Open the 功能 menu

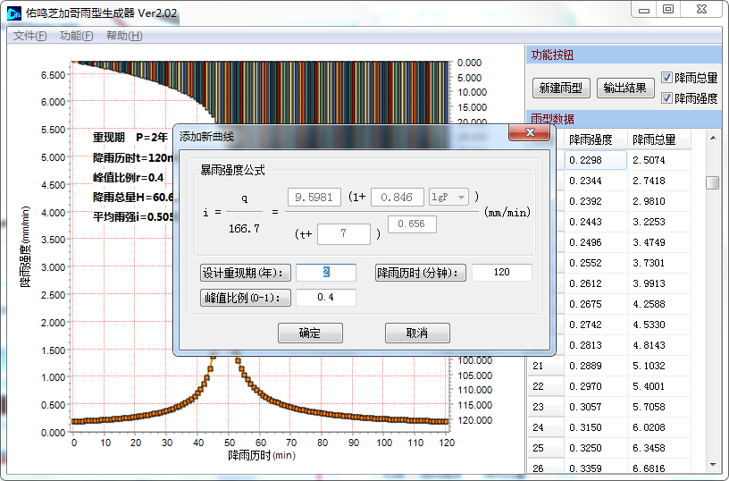pyautogui.click(x=76, y=36)
